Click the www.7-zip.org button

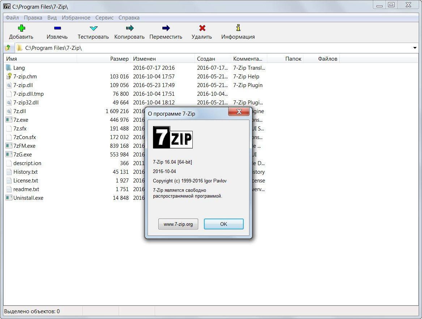pyautogui.click(x=178, y=224)
